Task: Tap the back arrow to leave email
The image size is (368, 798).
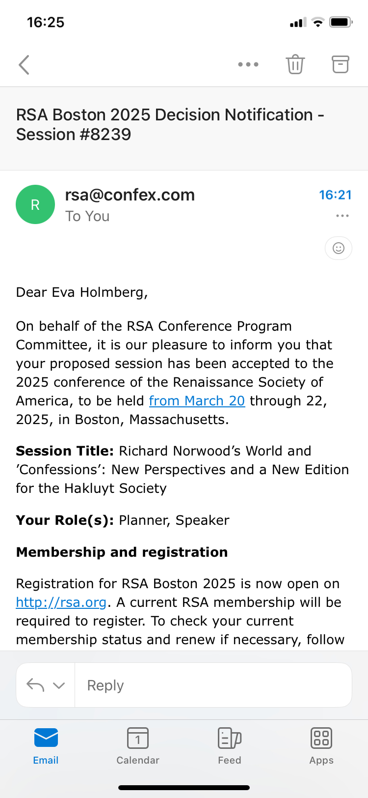Action: click(24, 64)
